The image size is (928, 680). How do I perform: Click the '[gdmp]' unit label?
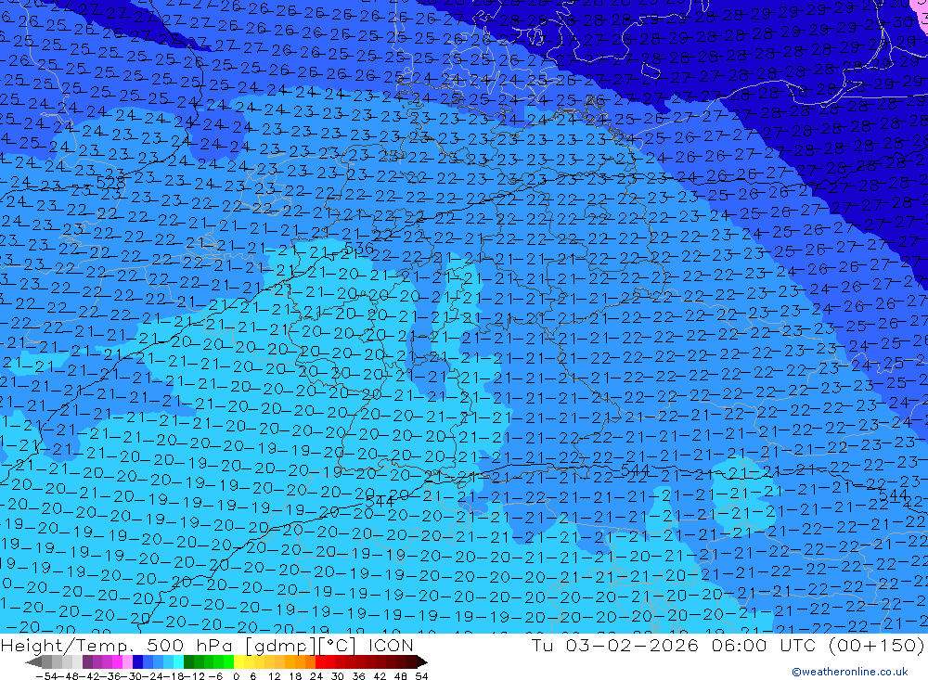point(280,645)
